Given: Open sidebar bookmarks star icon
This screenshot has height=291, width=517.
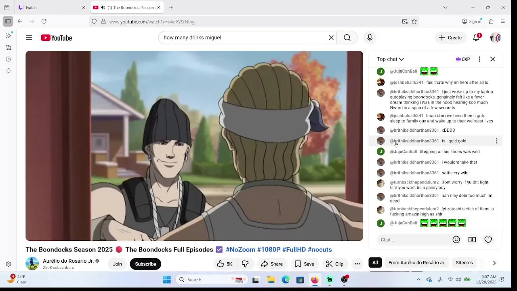Looking at the screenshot, I should click(x=8, y=71).
